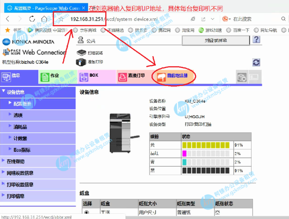Open 淘宝网 bookmark
The width and height of the screenshot is (289, 219).
pyautogui.click(x=185, y=30)
